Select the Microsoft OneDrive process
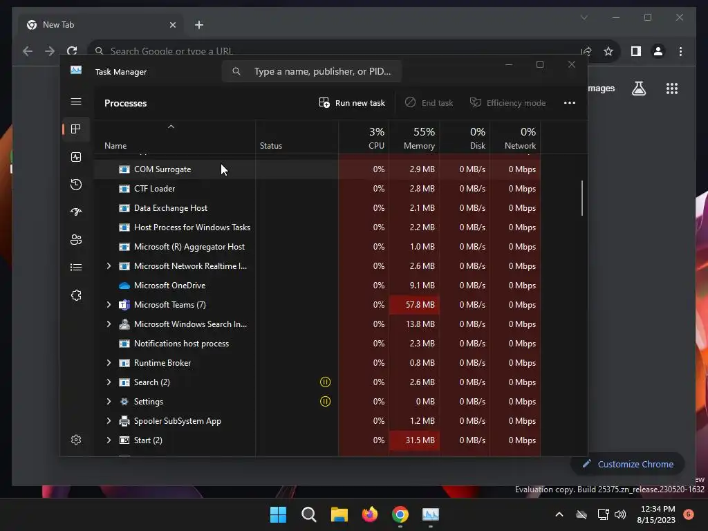This screenshot has height=531, width=708. (317, 286)
